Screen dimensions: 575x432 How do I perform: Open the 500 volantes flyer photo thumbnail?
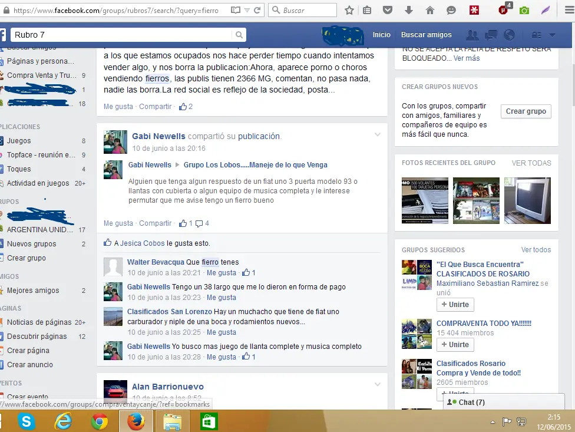[x=425, y=200]
